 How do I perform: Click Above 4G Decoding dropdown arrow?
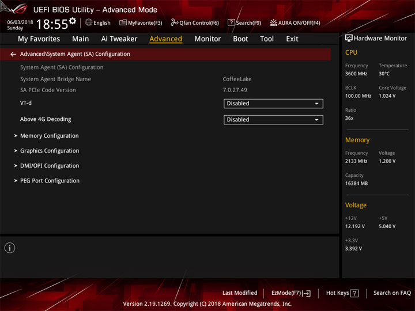(316, 120)
